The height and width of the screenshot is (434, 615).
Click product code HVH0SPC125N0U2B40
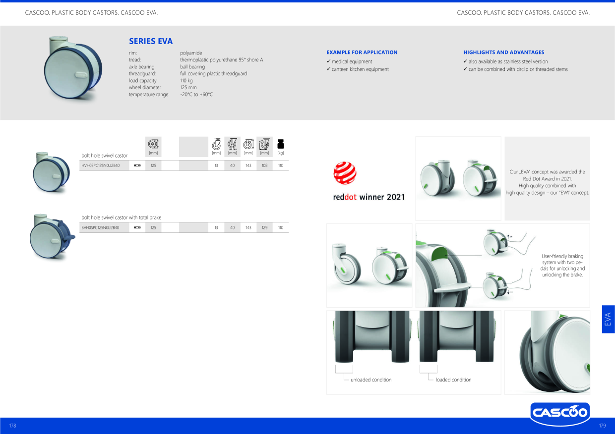coord(101,165)
